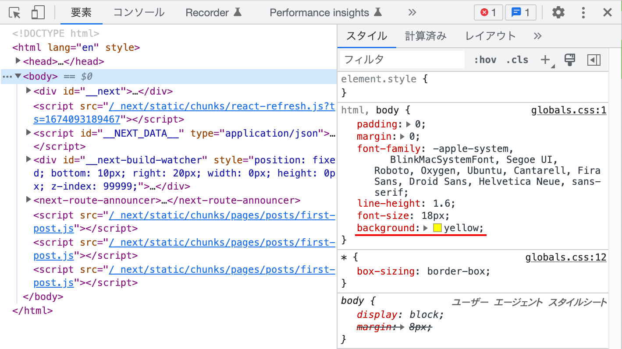Collapse the body element node
This screenshot has height=349, width=622.
18,76
